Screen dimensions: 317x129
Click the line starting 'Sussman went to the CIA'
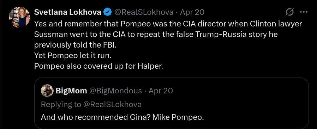156,35
